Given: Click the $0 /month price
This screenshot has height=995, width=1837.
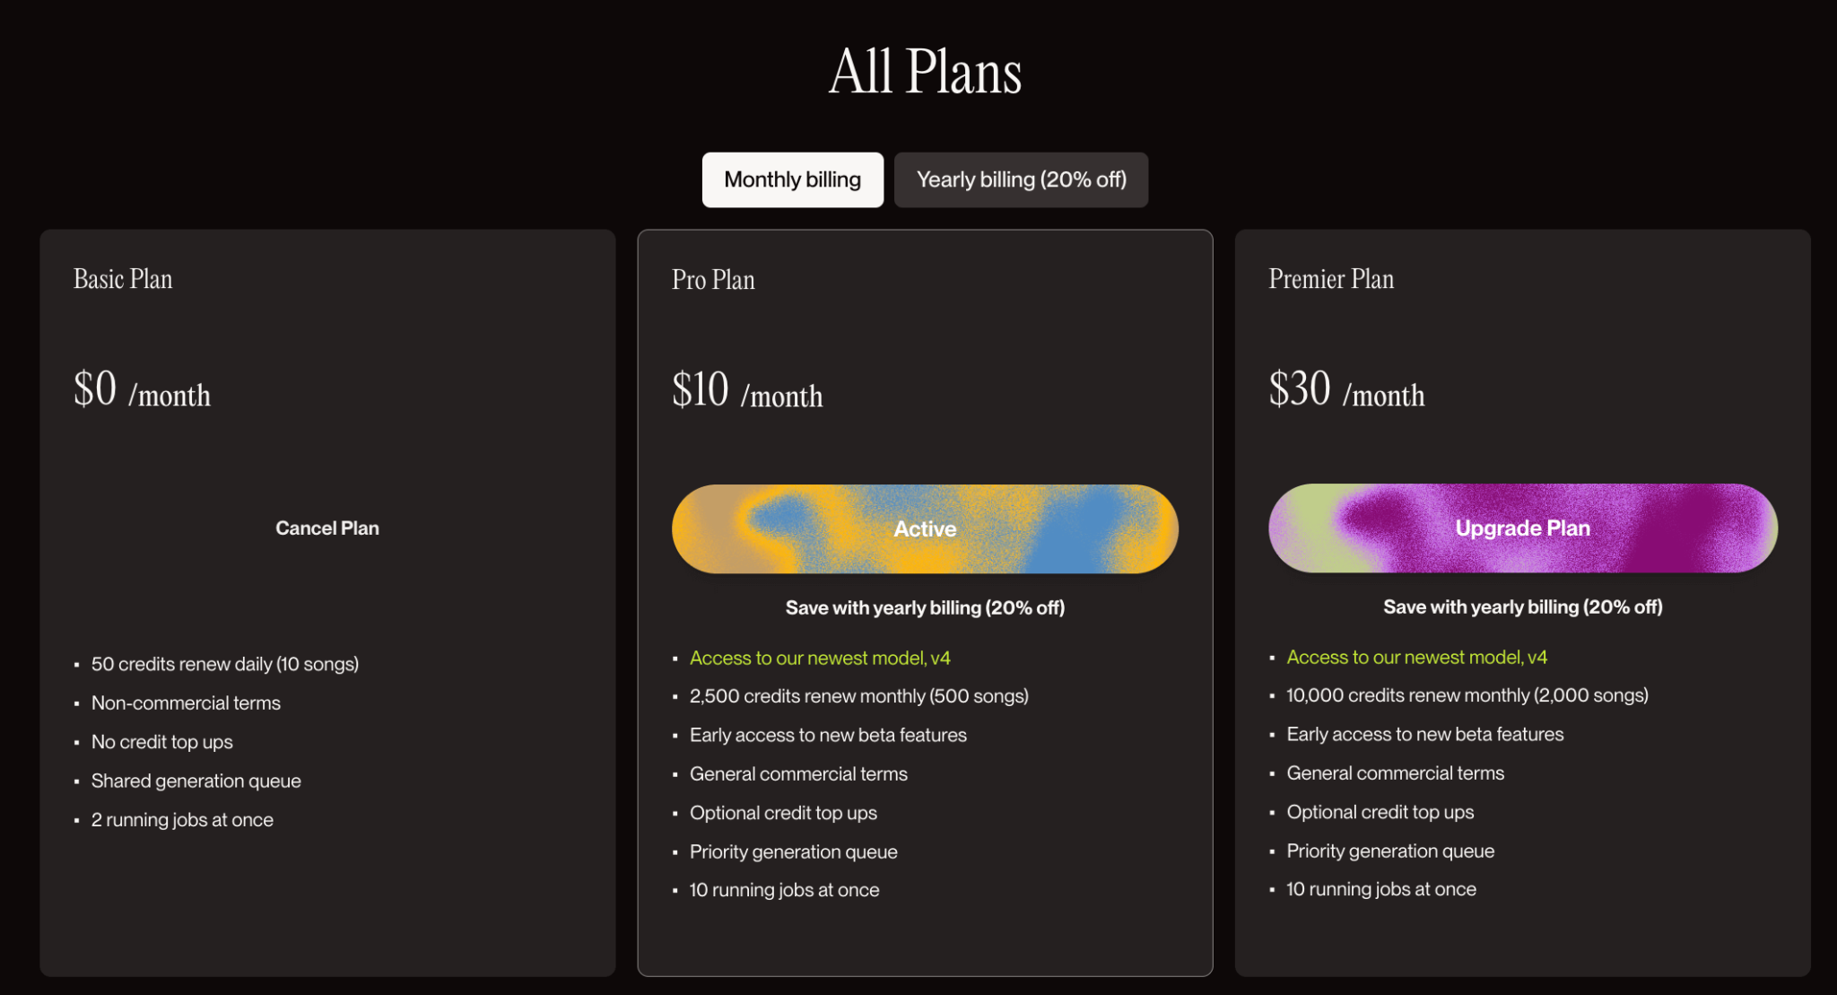Looking at the screenshot, I should (x=142, y=390).
